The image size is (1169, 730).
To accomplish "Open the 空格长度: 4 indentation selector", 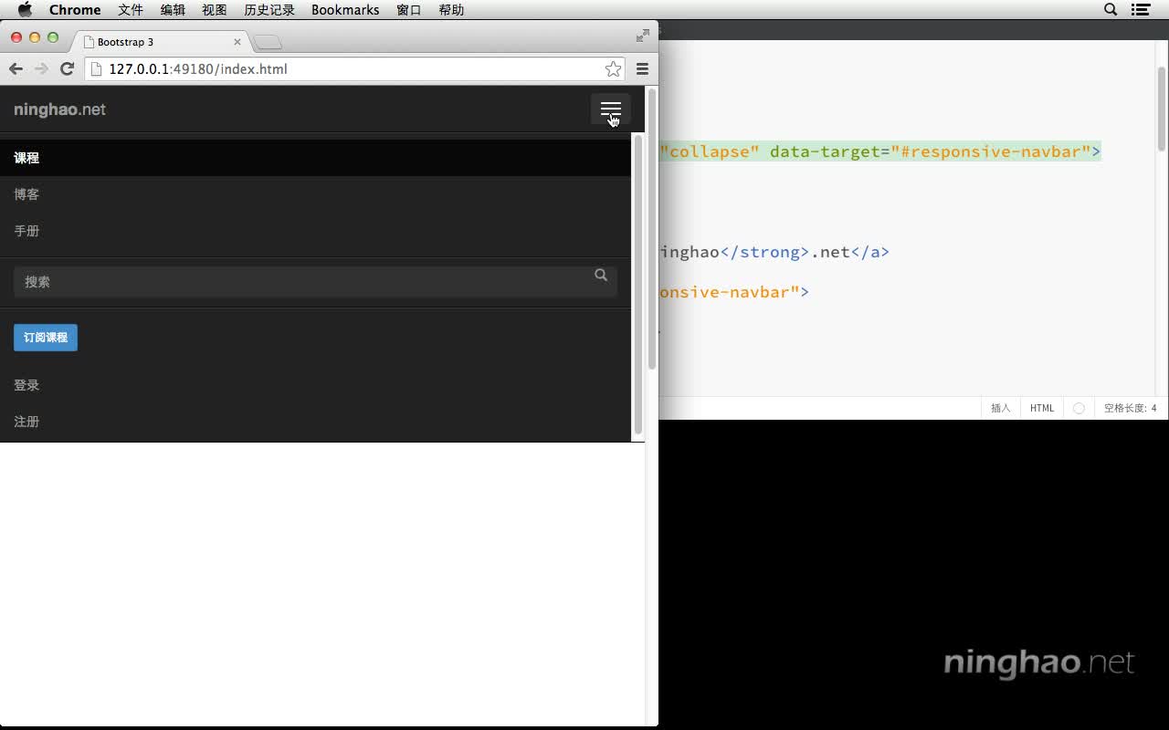I will [1130, 408].
